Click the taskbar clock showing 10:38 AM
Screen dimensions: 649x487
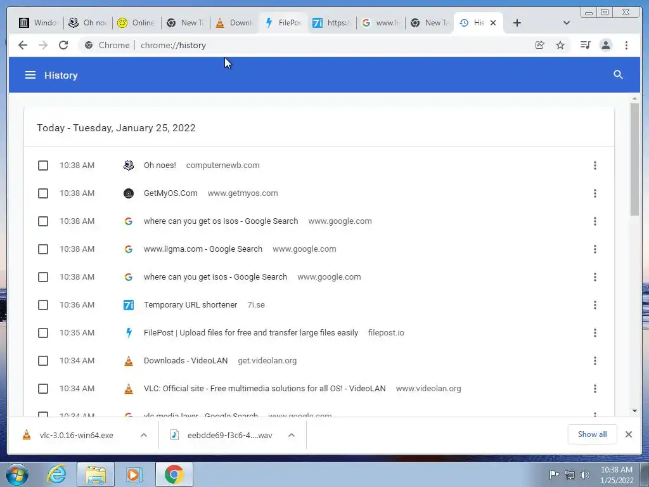tap(617, 475)
